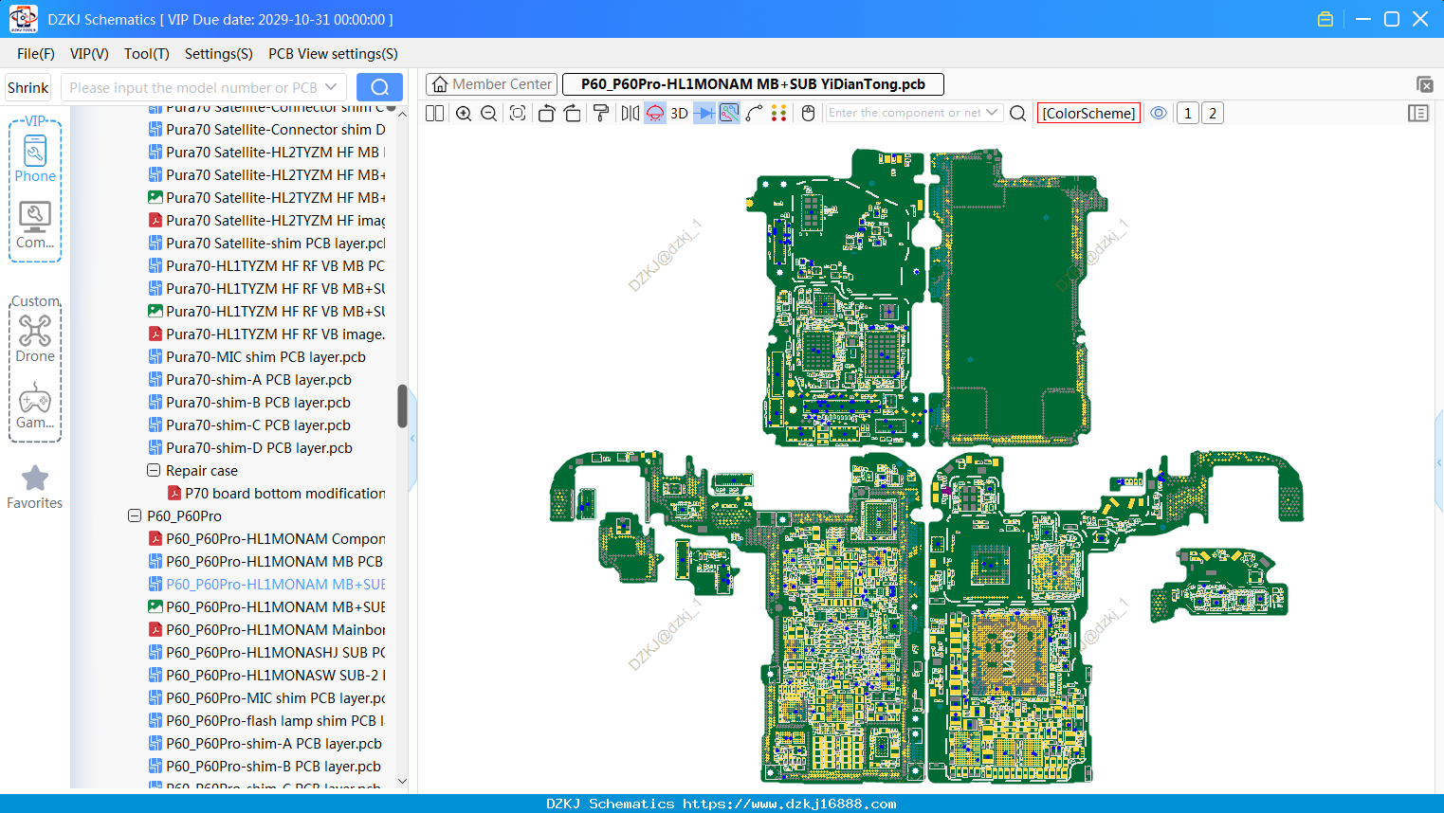Select the paint roller tool
Viewport: 1444px width, 813px height.
(601, 114)
